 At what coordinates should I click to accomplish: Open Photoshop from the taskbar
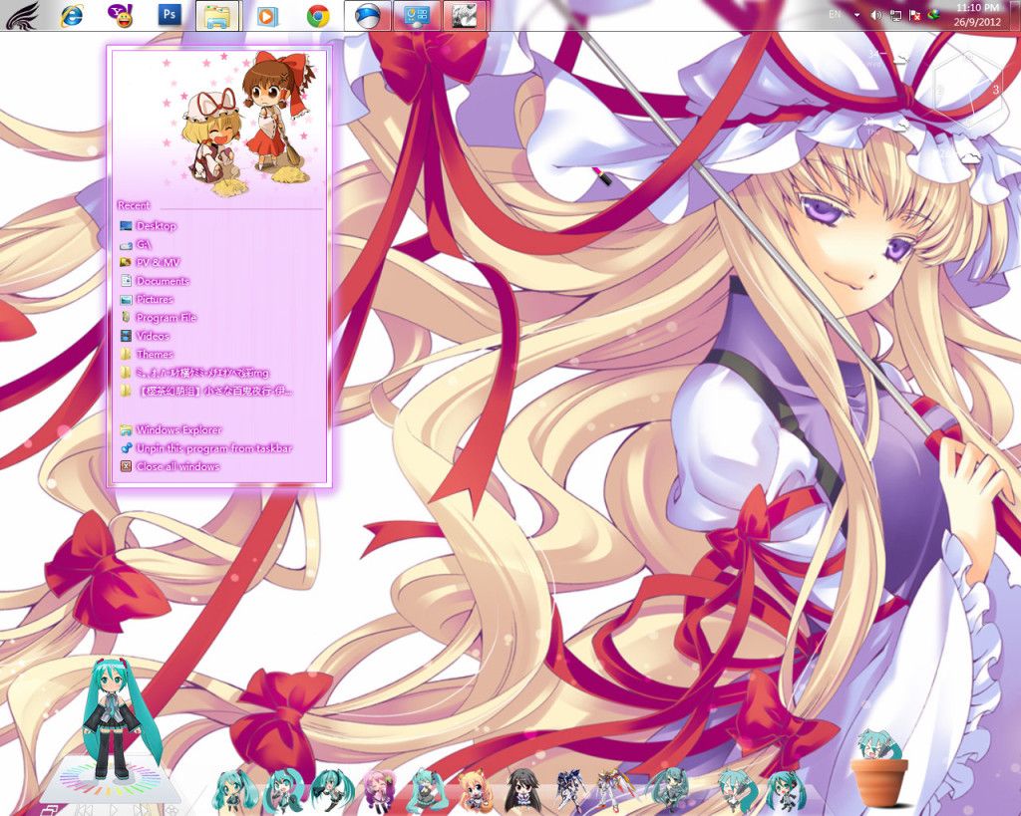click(170, 15)
